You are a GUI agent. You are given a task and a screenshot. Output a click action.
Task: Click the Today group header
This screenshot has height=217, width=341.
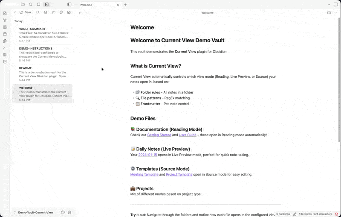point(18,21)
